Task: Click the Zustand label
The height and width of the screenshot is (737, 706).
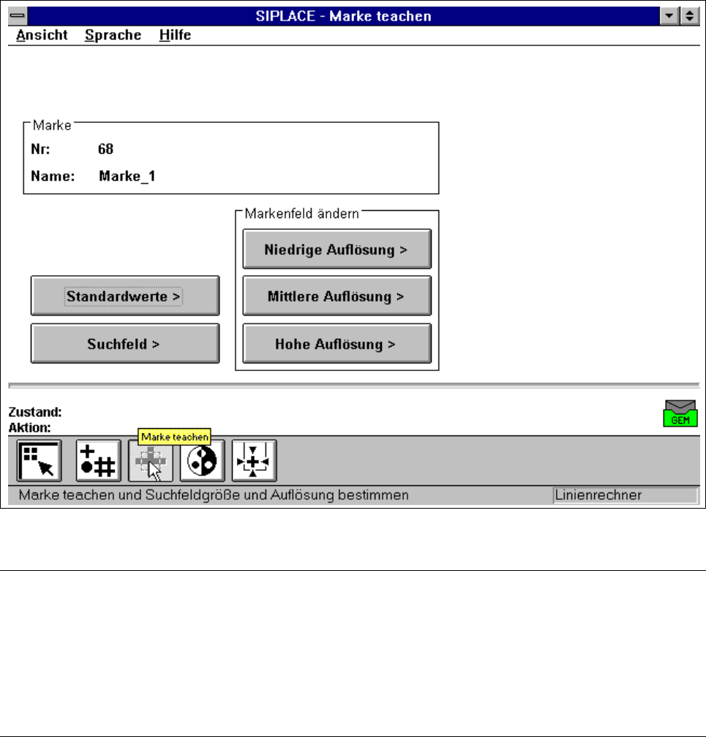Action: pyautogui.click(x=35, y=412)
